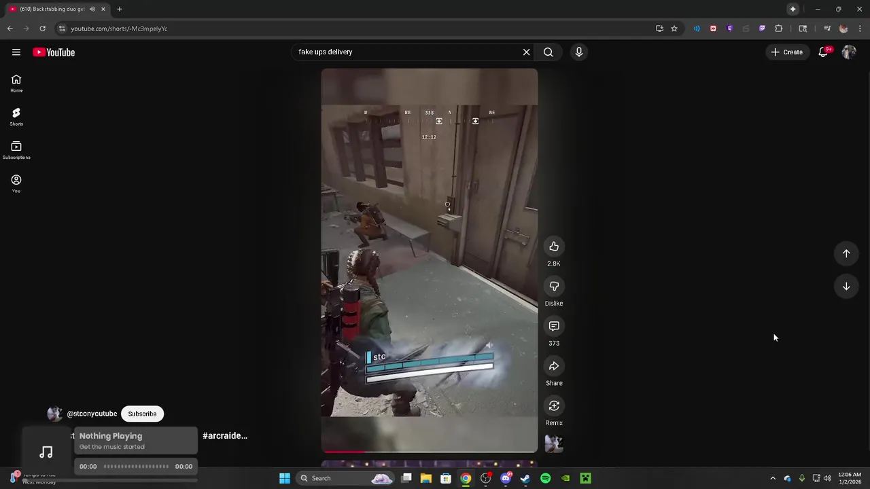Image resolution: width=870 pixels, height=489 pixels.
Task: Open Home in the YouTube sidebar
Action: click(x=16, y=84)
